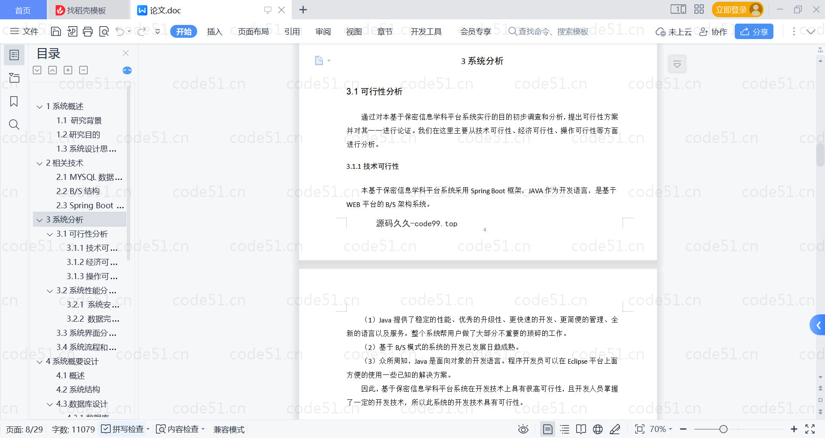This screenshot has height=438, width=825.
Task: Collapse the 3.2 系统性能分 node
Action: [50, 291]
